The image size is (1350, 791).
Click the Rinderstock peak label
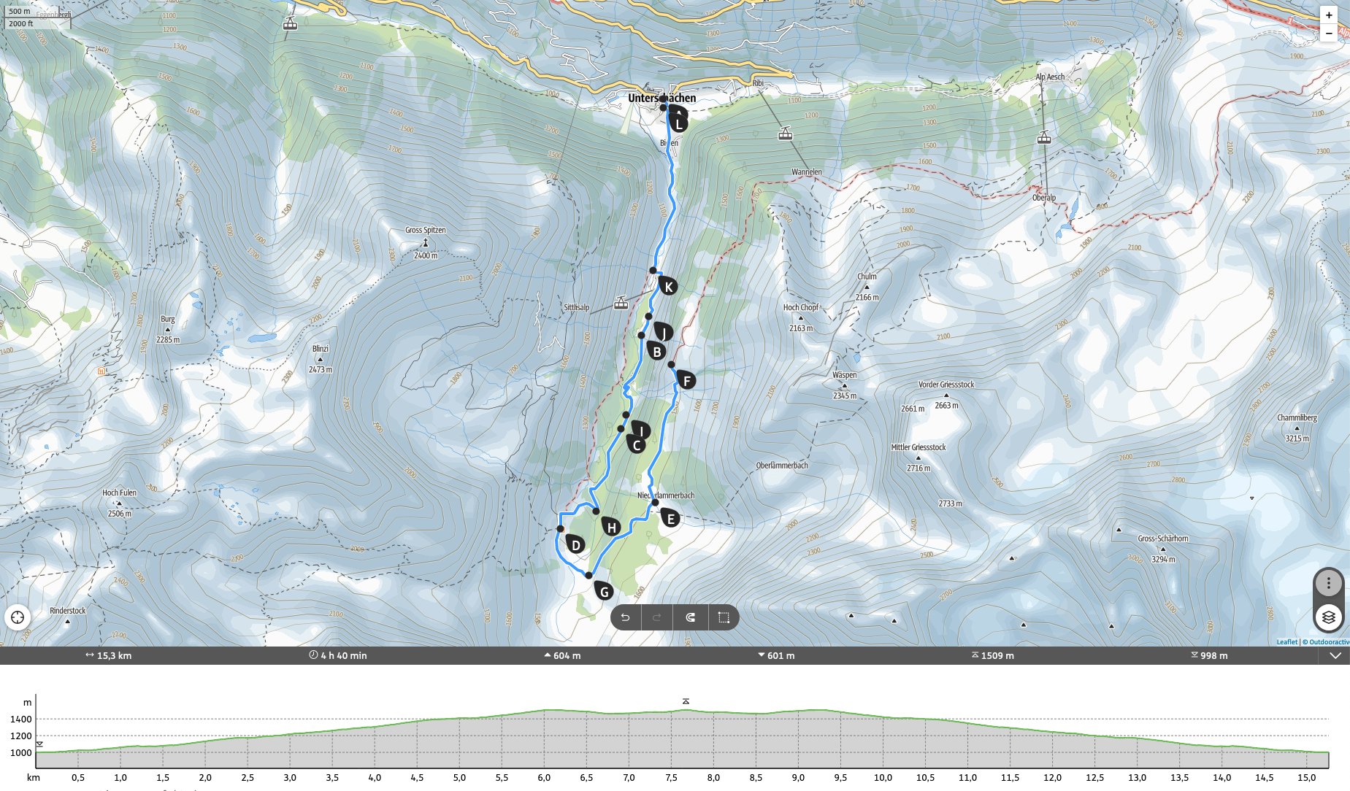click(x=68, y=611)
